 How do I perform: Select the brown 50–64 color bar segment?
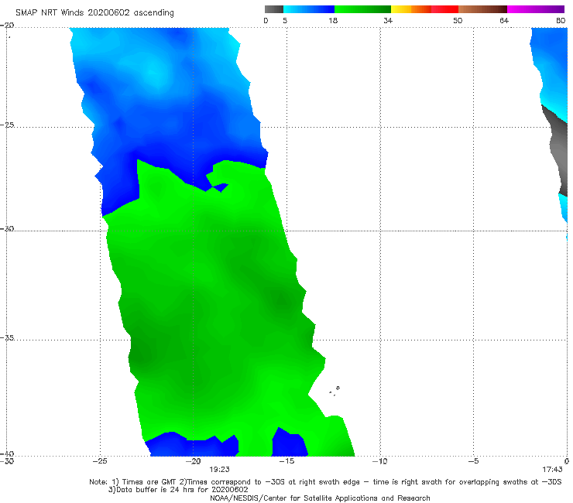(x=482, y=9)
